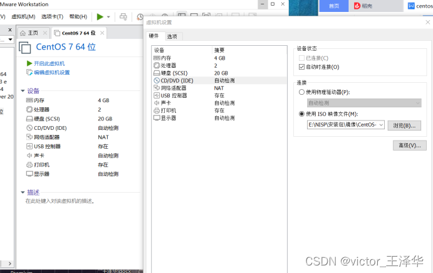Click the 声卡 speaker icon in VM summary
433x273 pixels.
(x=29, y=156)
